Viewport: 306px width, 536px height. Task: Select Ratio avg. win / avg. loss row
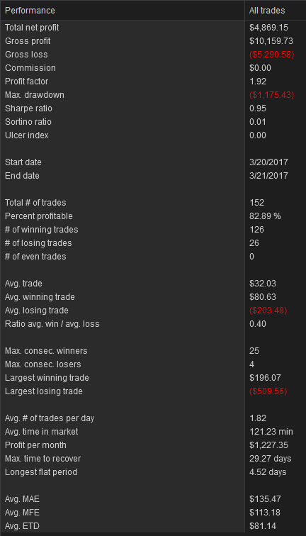[153, 324]
